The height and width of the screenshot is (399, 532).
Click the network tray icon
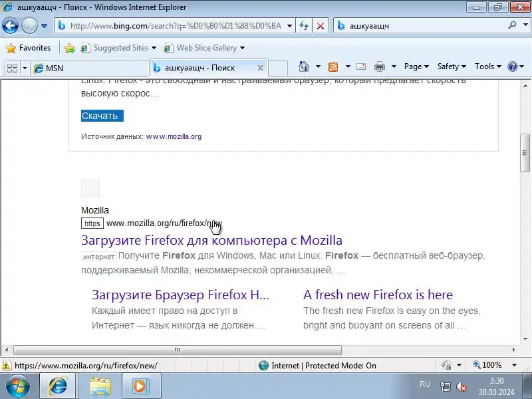point(445,386)
